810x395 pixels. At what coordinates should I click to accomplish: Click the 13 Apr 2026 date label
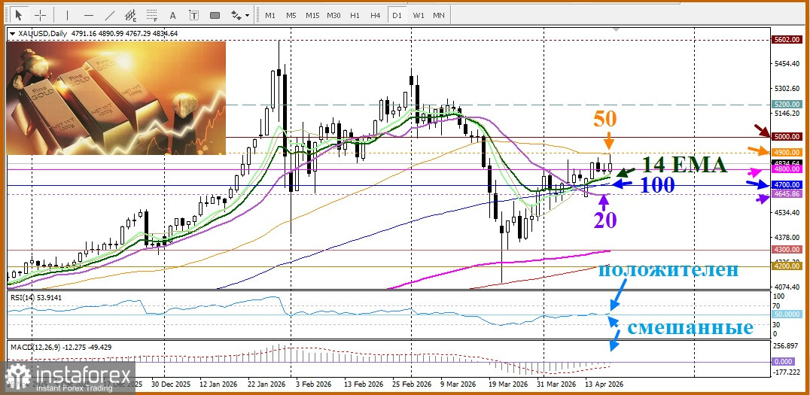pos(604,385)
